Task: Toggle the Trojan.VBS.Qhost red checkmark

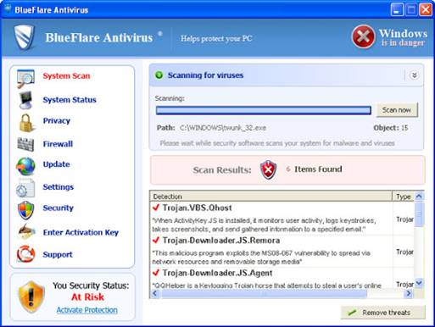Action: 156,208
